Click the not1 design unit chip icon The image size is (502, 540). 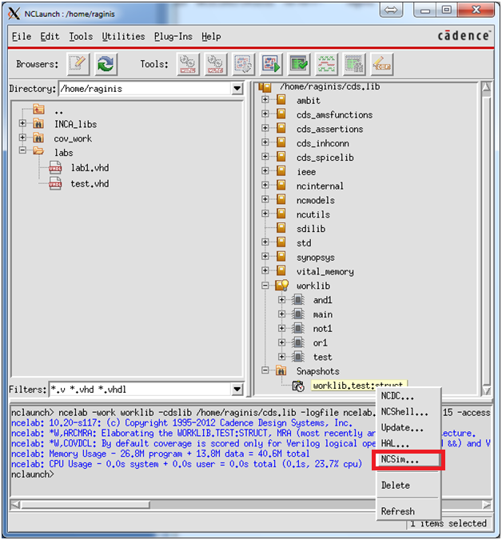click(x=297, y=328)
